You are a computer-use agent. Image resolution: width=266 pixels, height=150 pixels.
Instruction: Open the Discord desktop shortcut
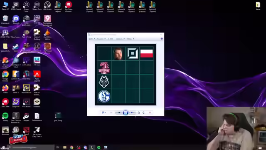click(x=16, y=20)
